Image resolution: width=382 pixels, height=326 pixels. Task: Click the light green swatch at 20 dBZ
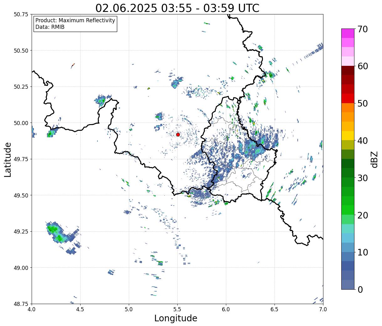pos(348,219)
